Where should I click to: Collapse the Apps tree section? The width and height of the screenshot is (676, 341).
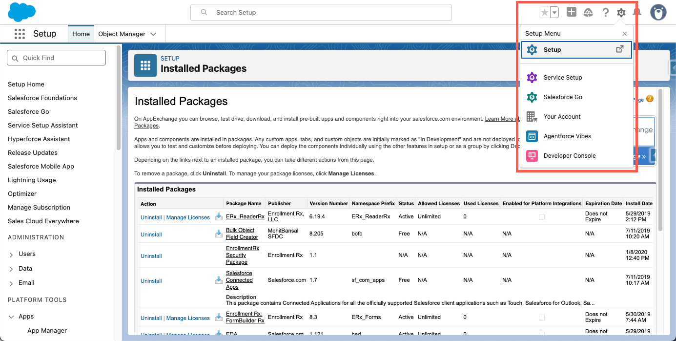(x=11, y=317)
